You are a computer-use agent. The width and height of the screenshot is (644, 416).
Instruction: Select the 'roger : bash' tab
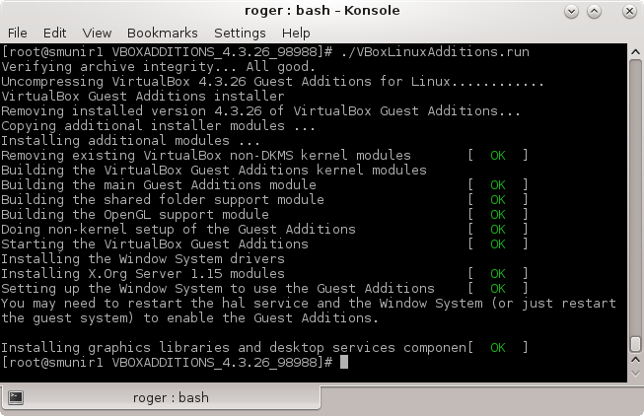[161, 397]
